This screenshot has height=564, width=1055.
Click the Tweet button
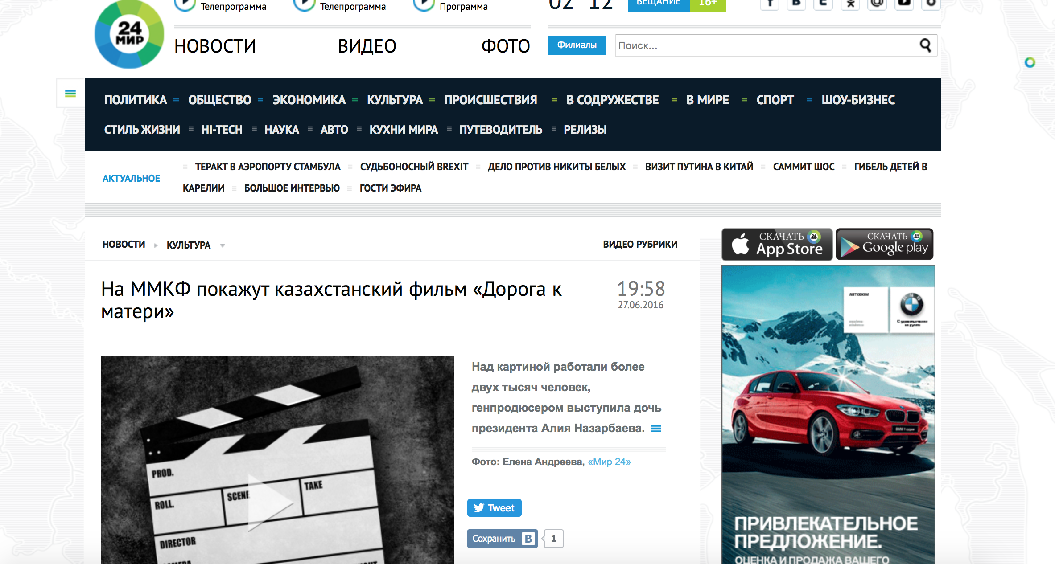coord(494,508)
